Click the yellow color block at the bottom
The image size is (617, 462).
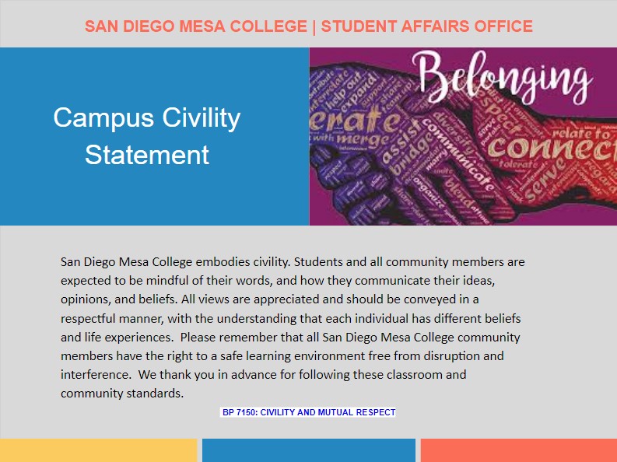98,450
